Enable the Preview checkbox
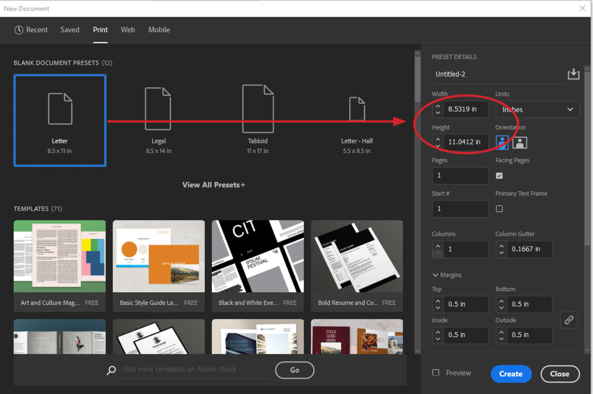Viewport: 593px width, 394px height. [x=435, y=373]
